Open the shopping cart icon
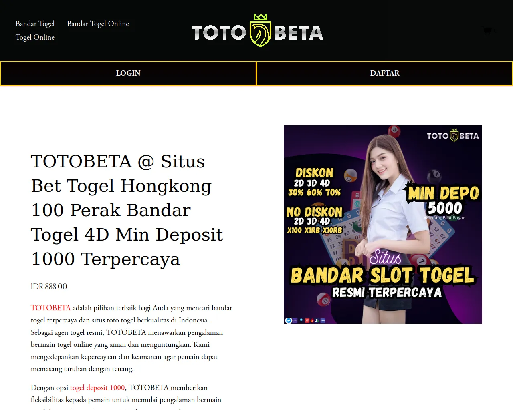This screenshot has height=410, width=513. click(x=487, y=30)
